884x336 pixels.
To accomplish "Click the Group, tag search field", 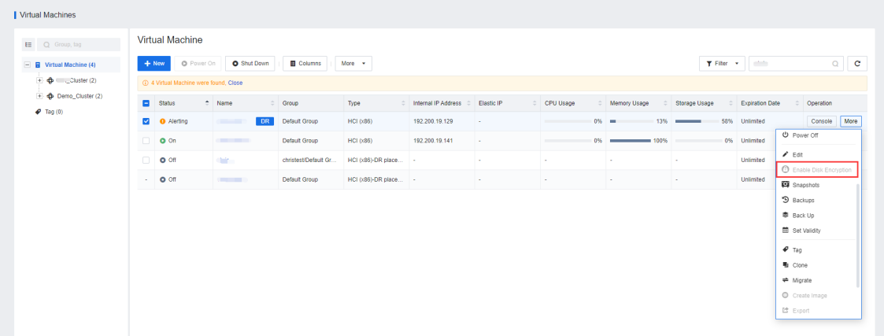I will point(79,45).
